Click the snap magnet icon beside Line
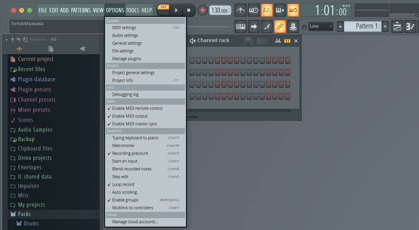This screenshot has width=419, height=230. click(304, 27)
